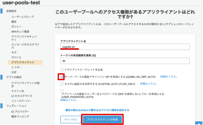Screen dimensions: 203x125
Task: Open アプリの統合 section
Action: pyautogui.click(x=14, y=77)
